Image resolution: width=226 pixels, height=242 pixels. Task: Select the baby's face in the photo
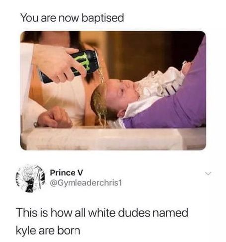(x=123, y=94)
